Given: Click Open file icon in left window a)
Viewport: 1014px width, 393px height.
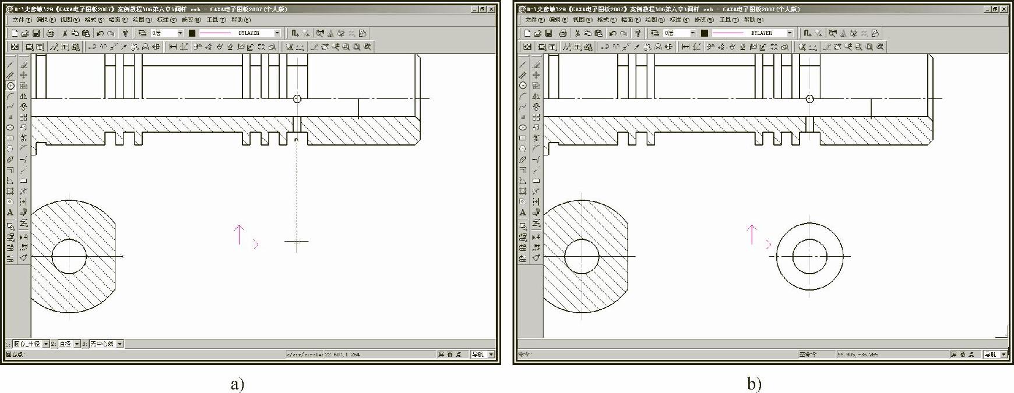Looking at the screenshot, I should pyautogui.click(x=25, y=33).
